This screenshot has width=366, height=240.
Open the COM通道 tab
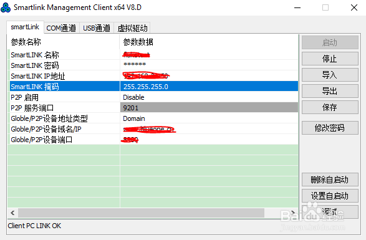61,28
